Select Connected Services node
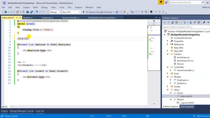The image size is (210, 118). pos(183,38)
